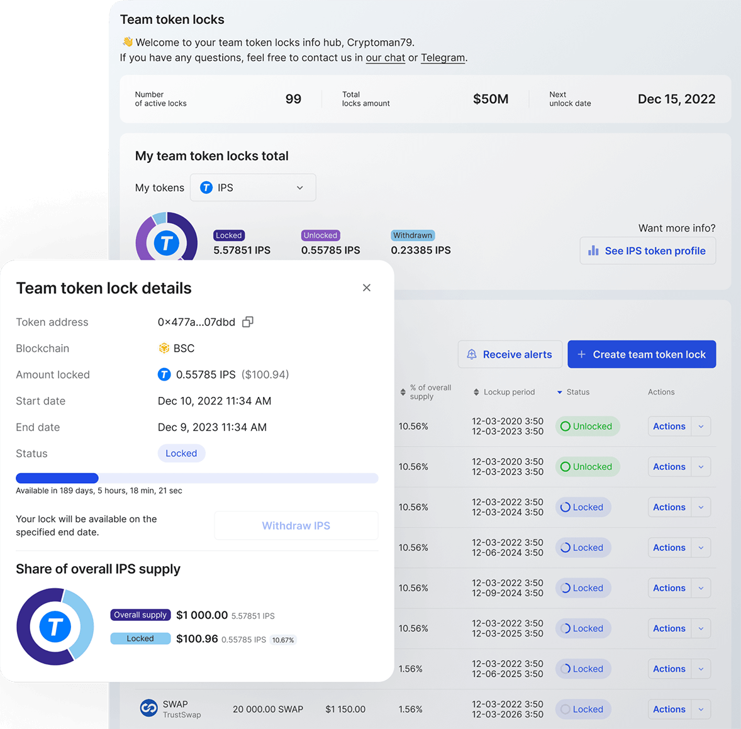Click the 10.67% percentage tag

pos(283,640)
